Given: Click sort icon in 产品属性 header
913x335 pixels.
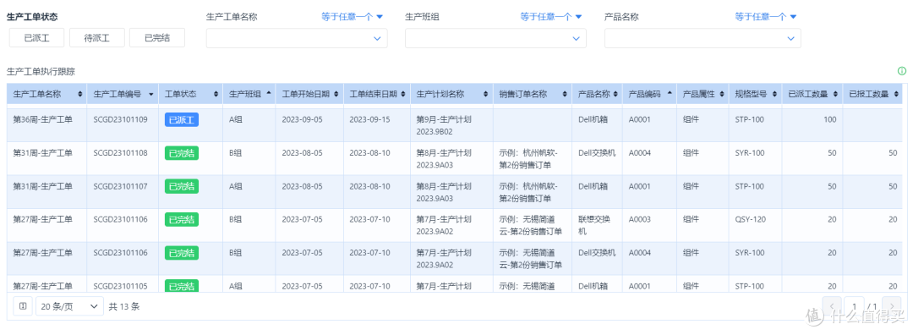Looking at the screenshot, I should point(722,94).
